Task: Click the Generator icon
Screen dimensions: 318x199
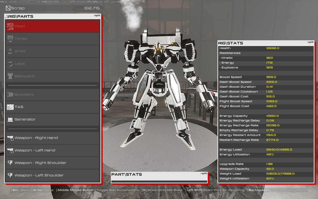Action: tap(10, 119)
